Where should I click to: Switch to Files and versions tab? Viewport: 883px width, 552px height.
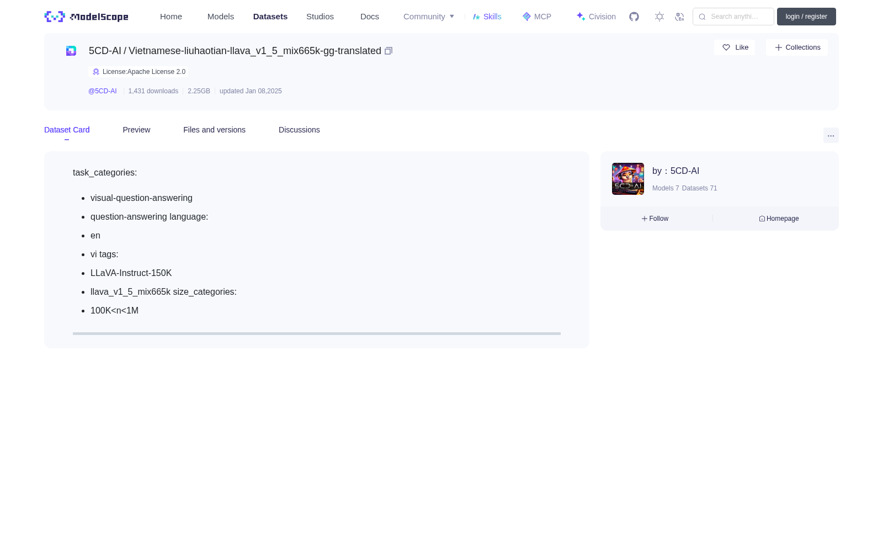click(x=214, y=130)
